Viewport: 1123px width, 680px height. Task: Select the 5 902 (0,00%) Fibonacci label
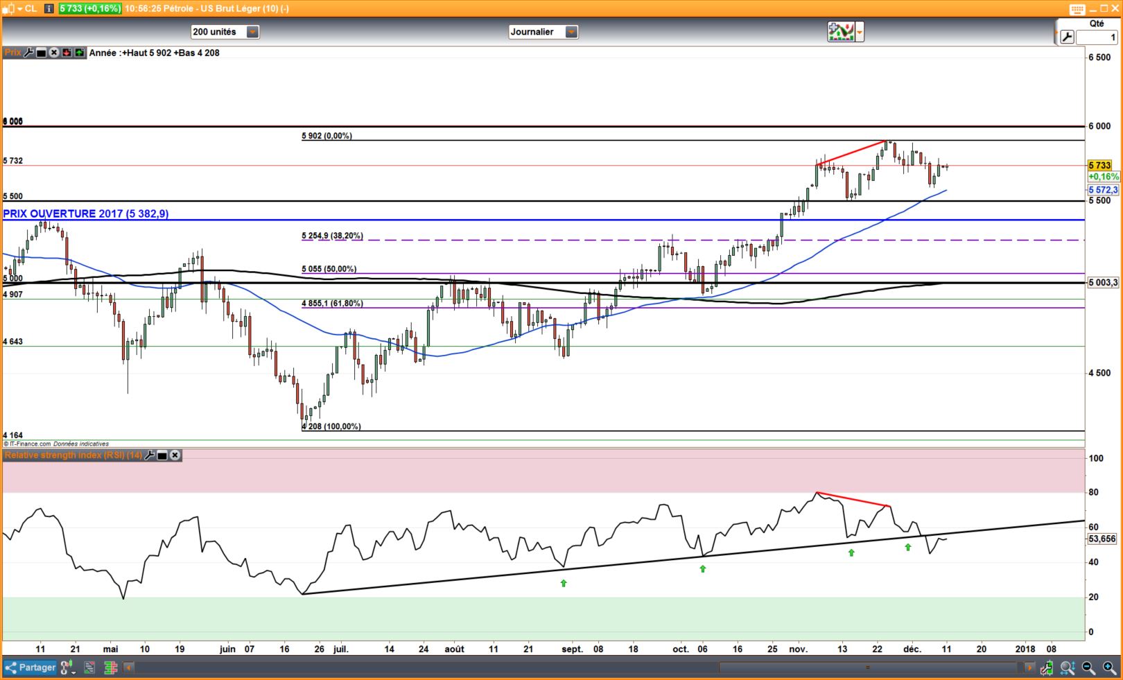point(327,136)
